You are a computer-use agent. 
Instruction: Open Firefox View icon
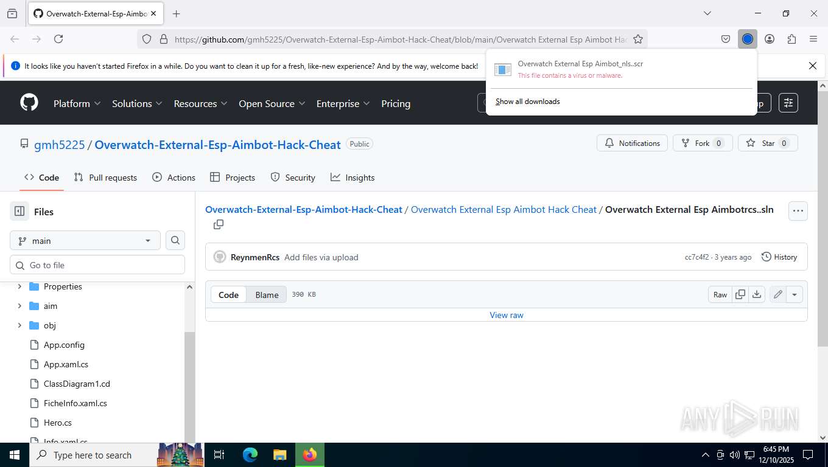point(12,13)
